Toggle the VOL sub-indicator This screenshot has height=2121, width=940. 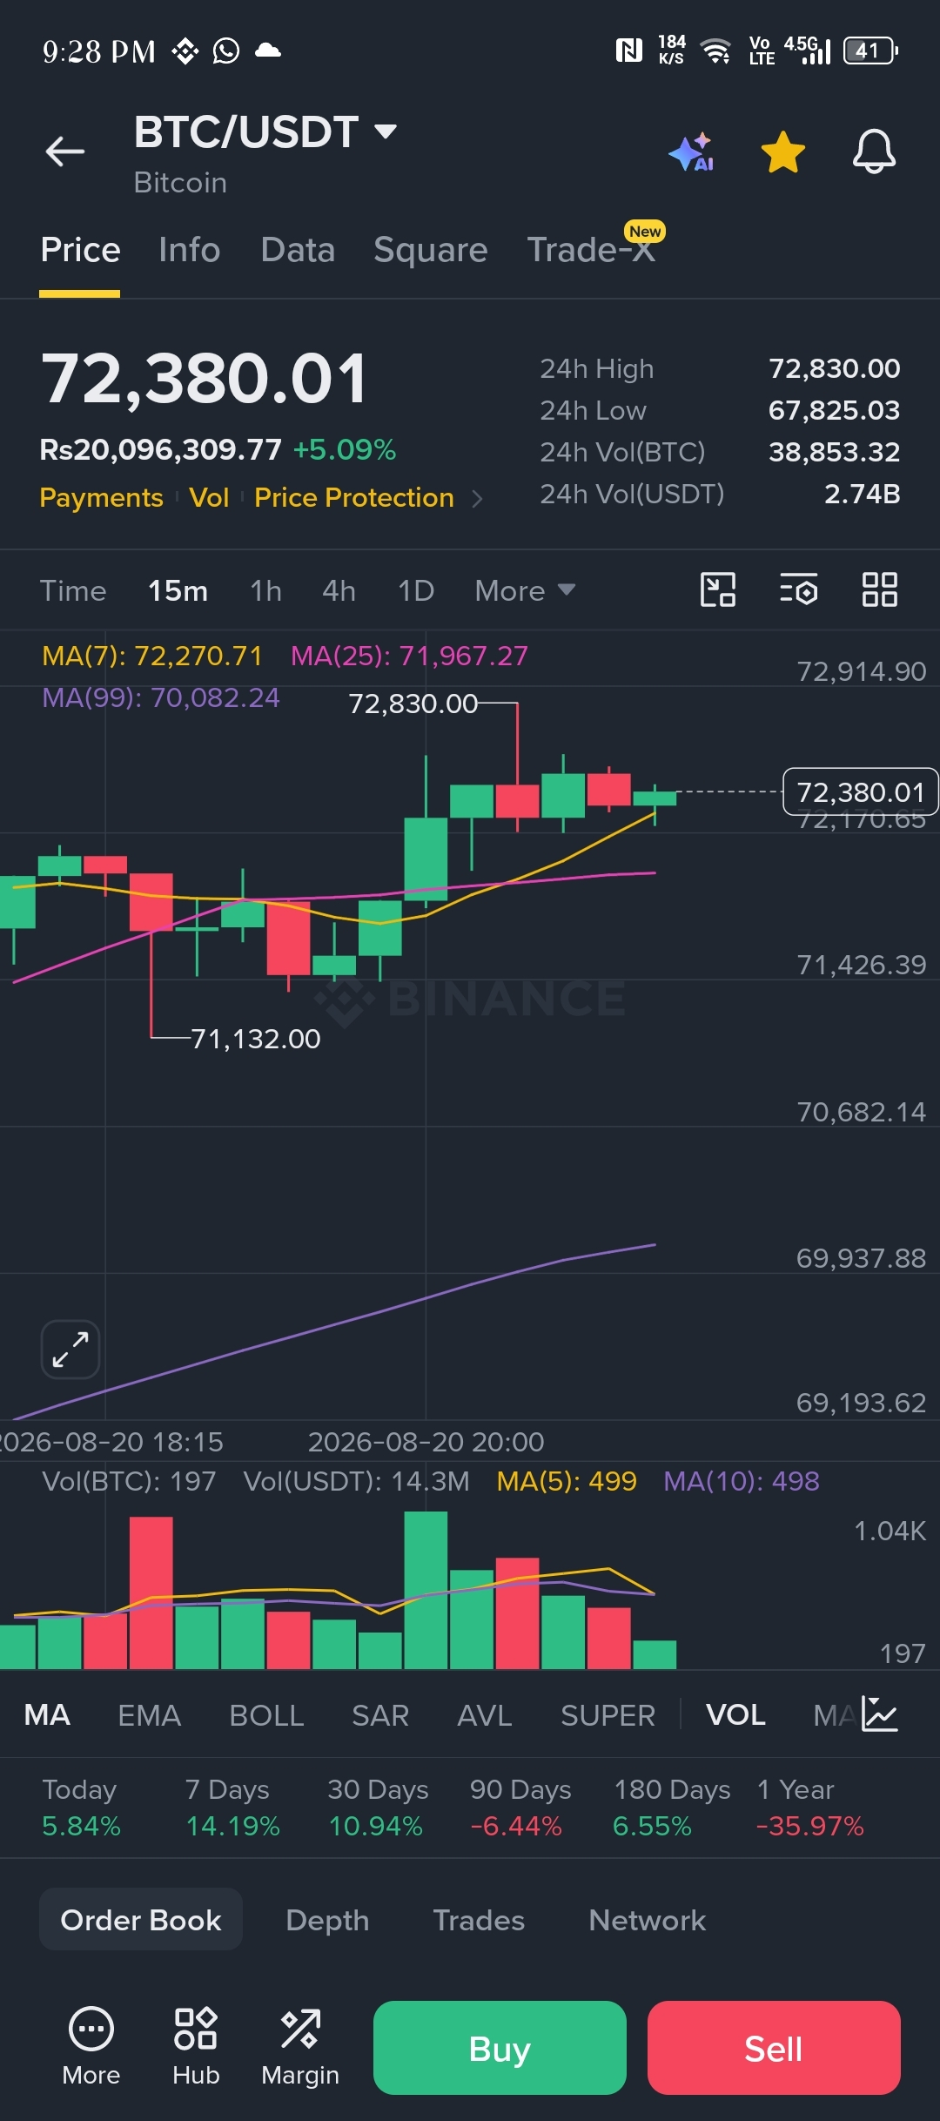735,1714
